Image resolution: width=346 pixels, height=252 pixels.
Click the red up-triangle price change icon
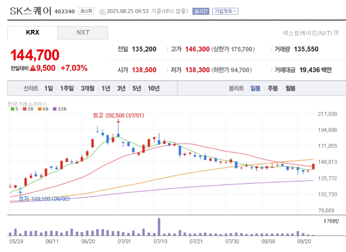click(32, 68)
